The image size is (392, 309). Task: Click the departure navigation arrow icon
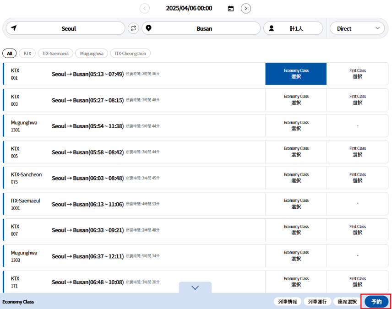tap(14, 28)
